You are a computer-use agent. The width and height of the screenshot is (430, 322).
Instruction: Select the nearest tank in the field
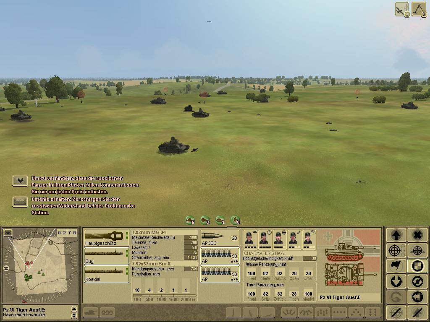(173, 145)
